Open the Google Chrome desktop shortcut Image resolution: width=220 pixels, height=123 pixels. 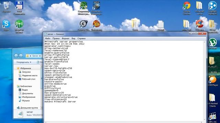point(187,8)
